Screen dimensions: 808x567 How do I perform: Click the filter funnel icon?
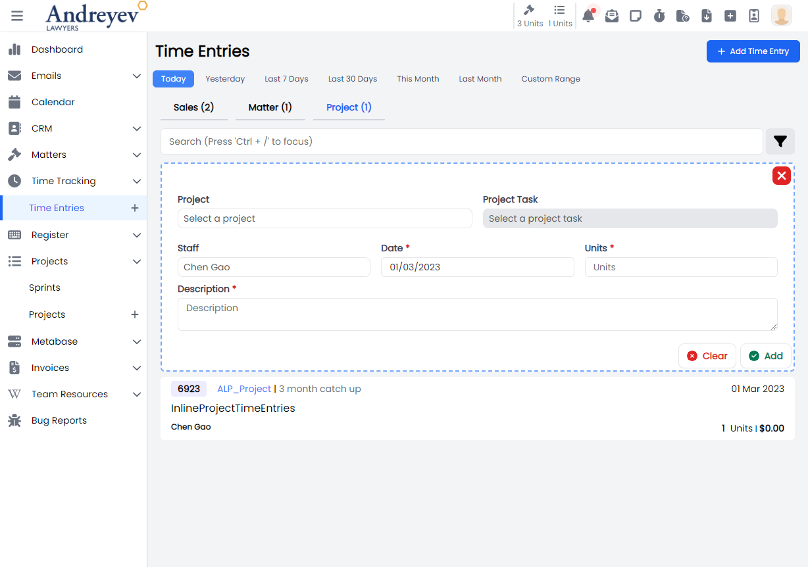pyautogui.click(x=780, y=141)
